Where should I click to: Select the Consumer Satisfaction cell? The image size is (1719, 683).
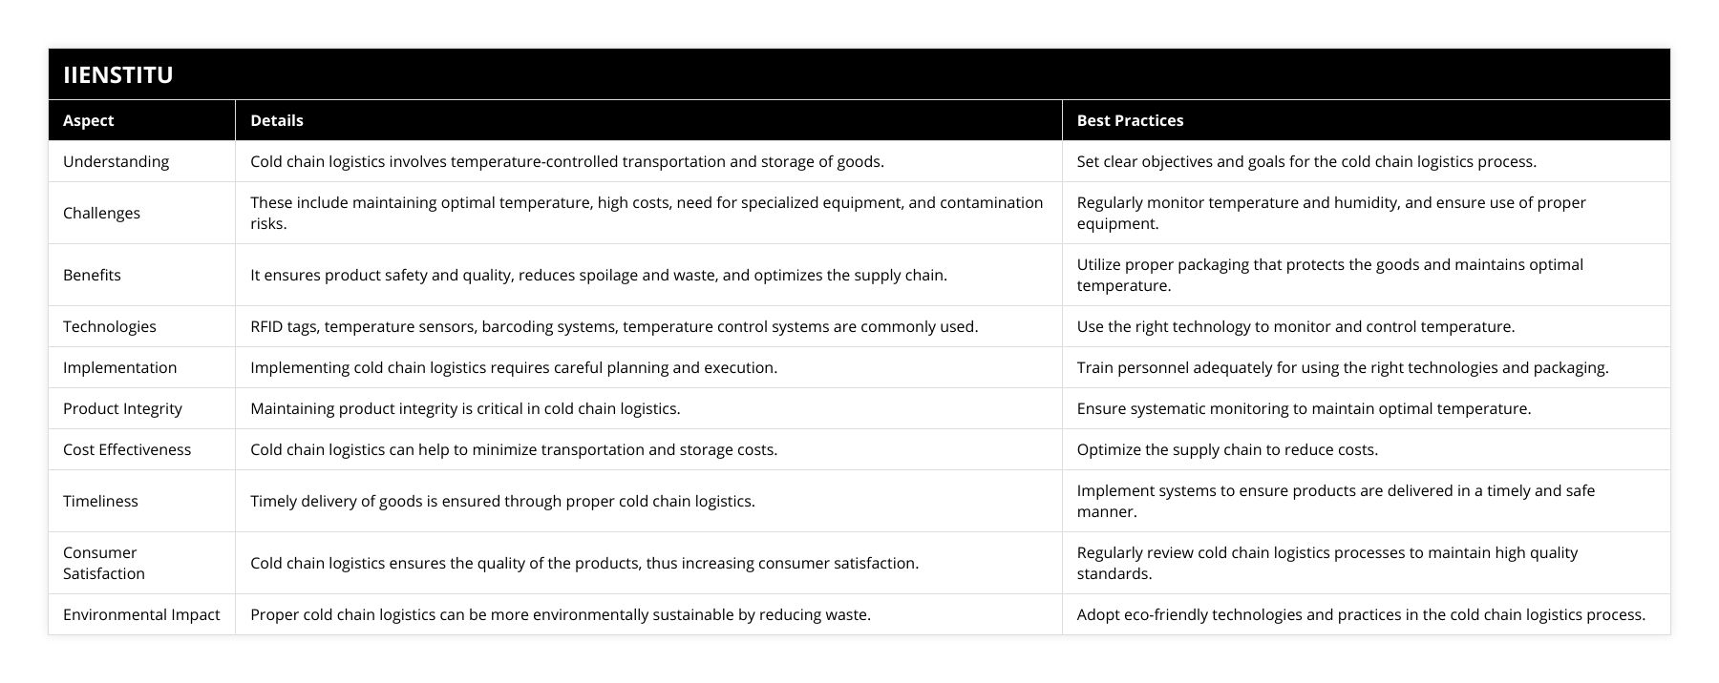(103, 563)
